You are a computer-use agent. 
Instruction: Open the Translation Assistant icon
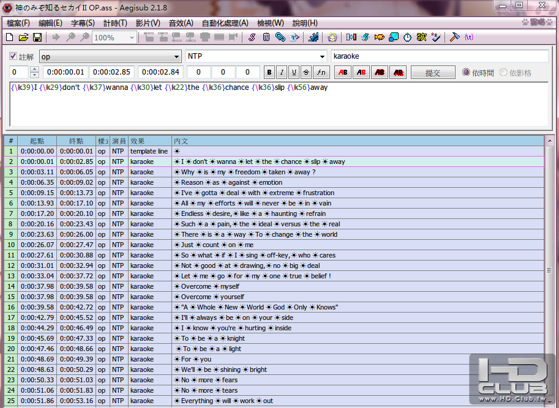tap(380, 37)
